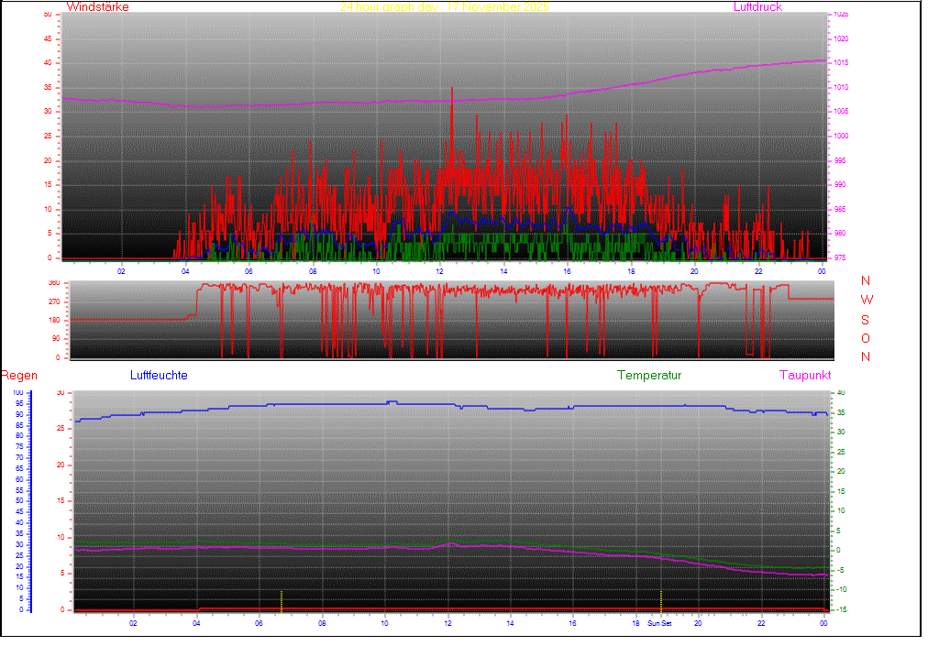Click the green Temperatur legend label
939x646 pixels.
pyautogui.click(x=649, y=376)
